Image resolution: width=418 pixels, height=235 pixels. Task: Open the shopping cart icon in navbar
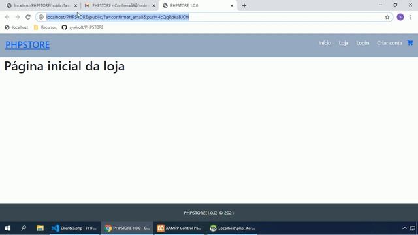click(x=410, y=42)
